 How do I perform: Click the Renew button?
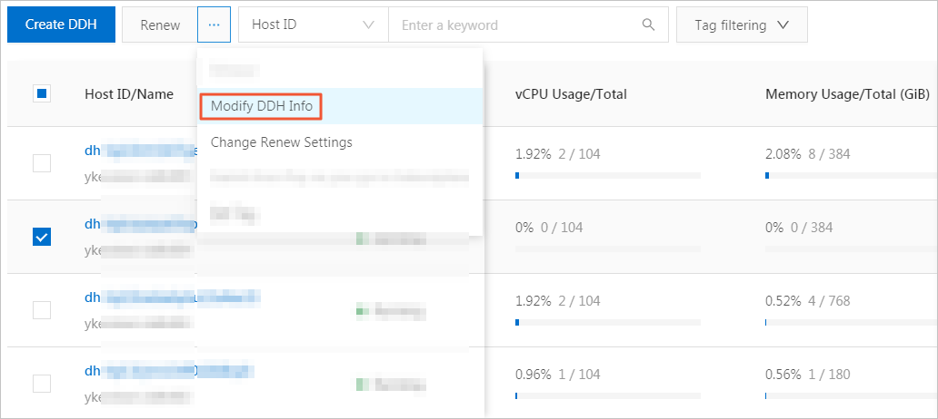tap(160, 24)
